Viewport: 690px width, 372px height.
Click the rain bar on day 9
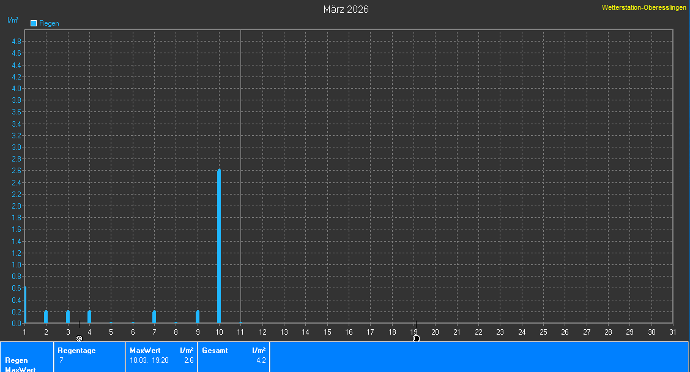click(198, 317)
